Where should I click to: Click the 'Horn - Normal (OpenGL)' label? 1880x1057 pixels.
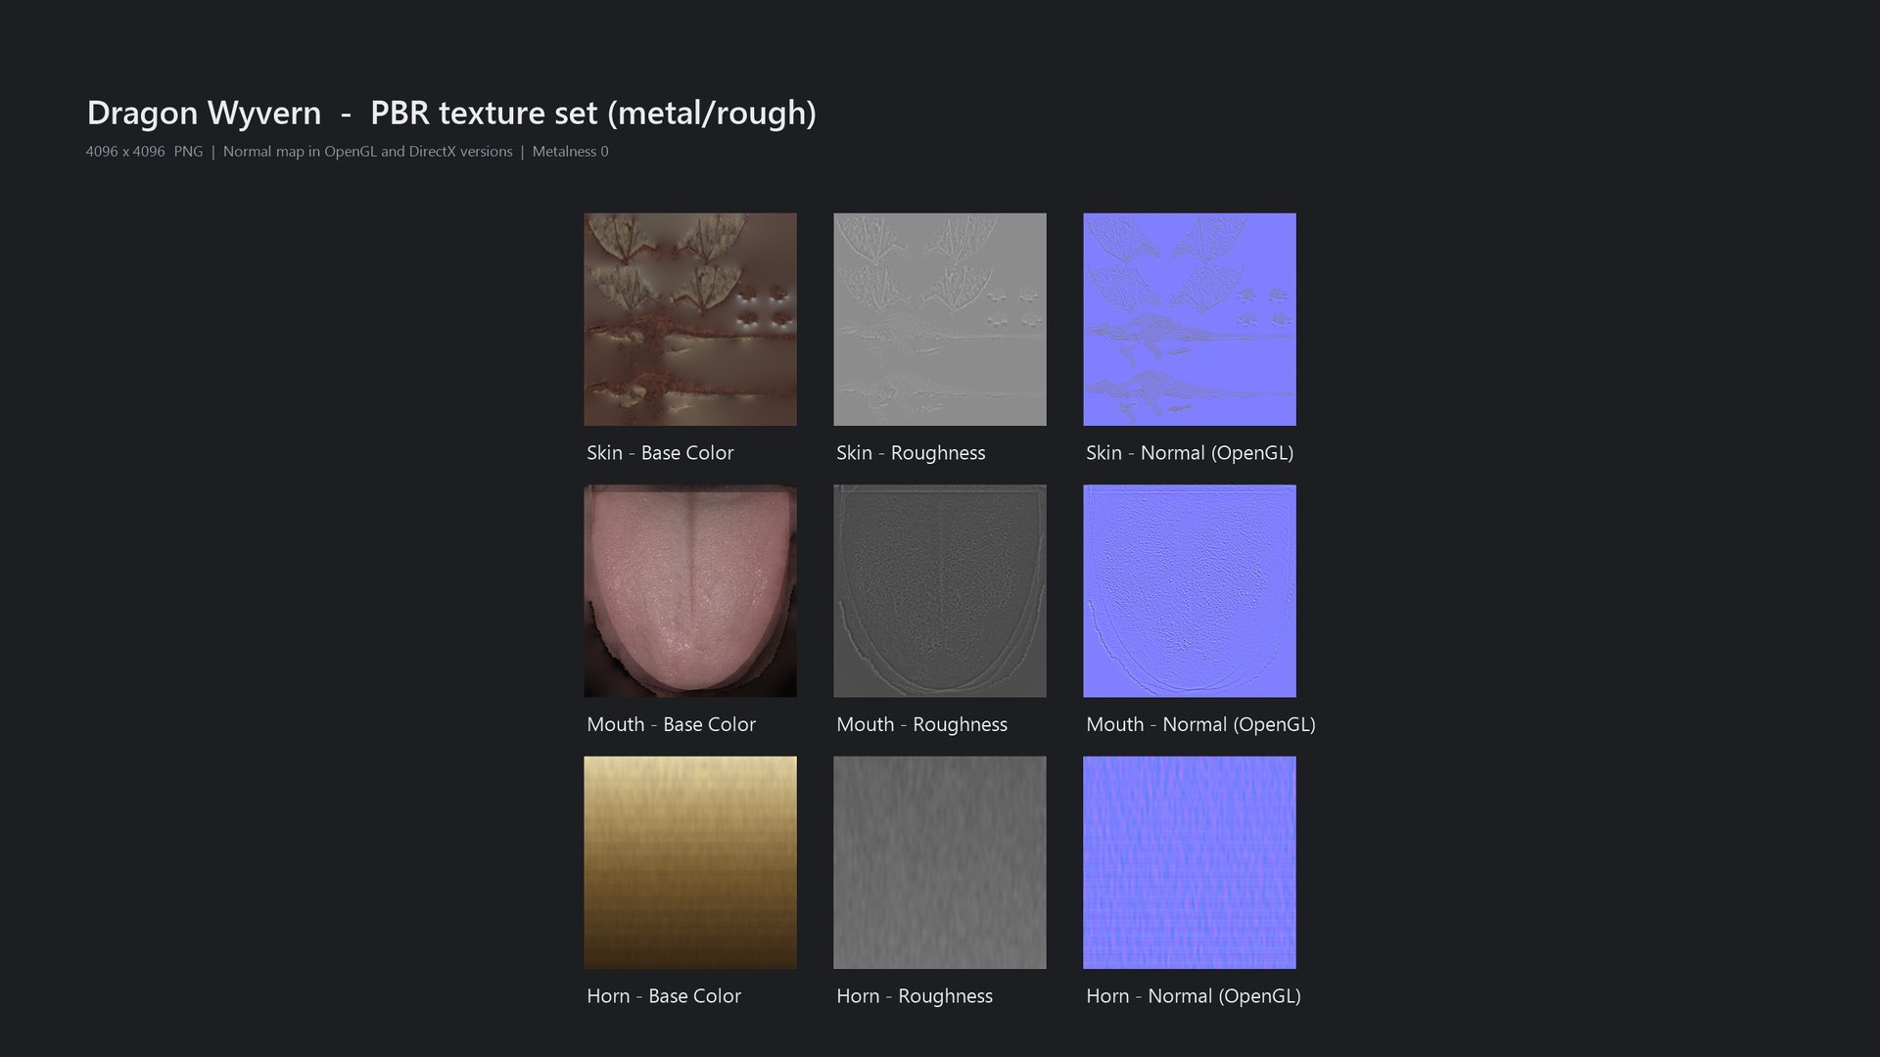click(x=1194, y=996)
